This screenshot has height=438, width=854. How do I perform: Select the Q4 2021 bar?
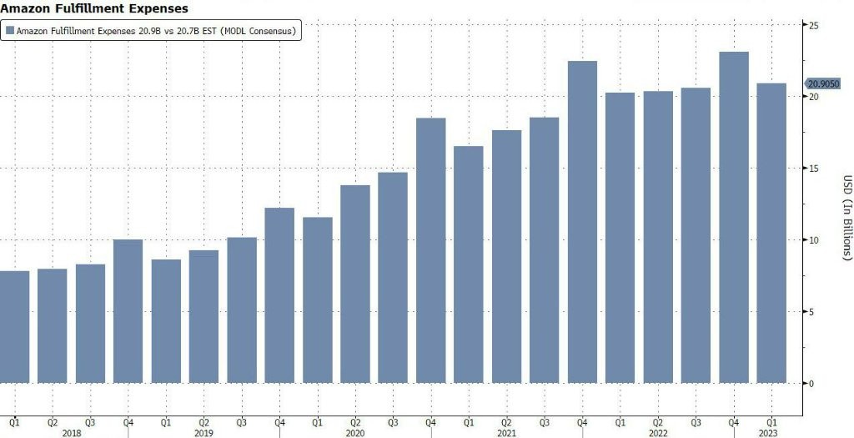[582, 222]
